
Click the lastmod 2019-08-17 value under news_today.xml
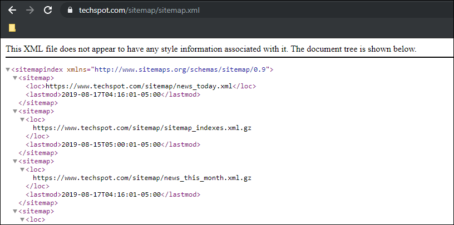[111, 94]
